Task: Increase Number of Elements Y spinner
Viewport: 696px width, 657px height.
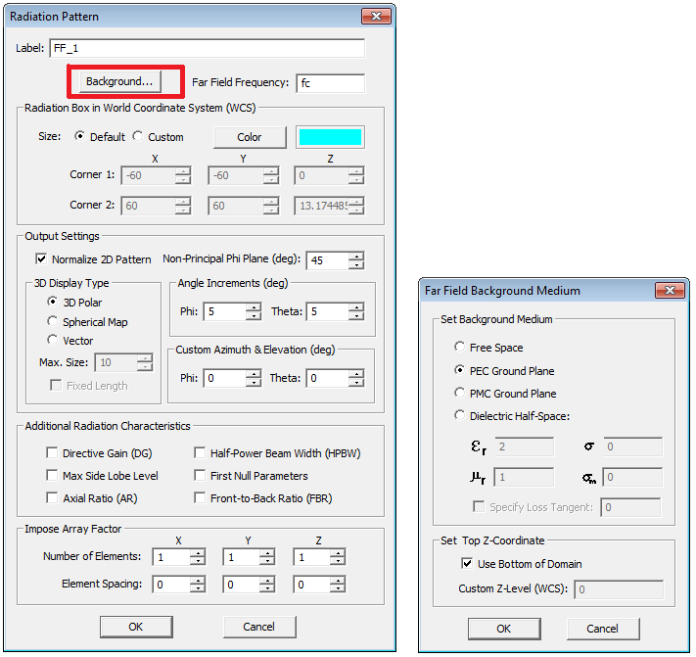Action: [x=267, y=553]
